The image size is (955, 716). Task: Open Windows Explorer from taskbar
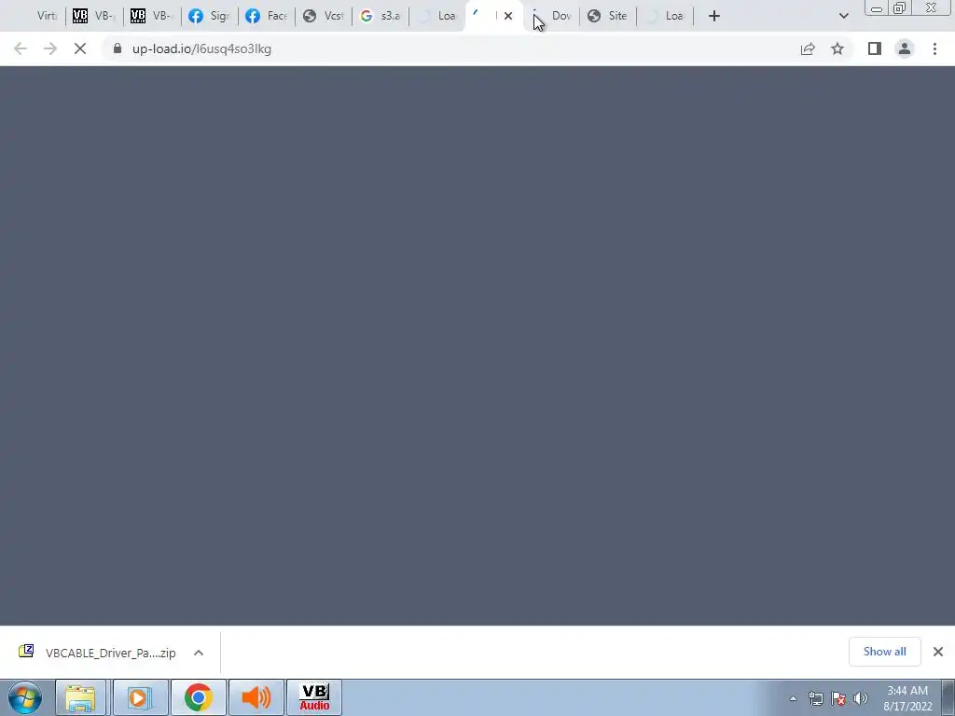tap(80, 697)
